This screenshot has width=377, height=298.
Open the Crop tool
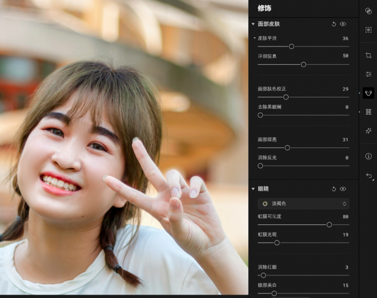pyautogui.click(x=368, y=55)
